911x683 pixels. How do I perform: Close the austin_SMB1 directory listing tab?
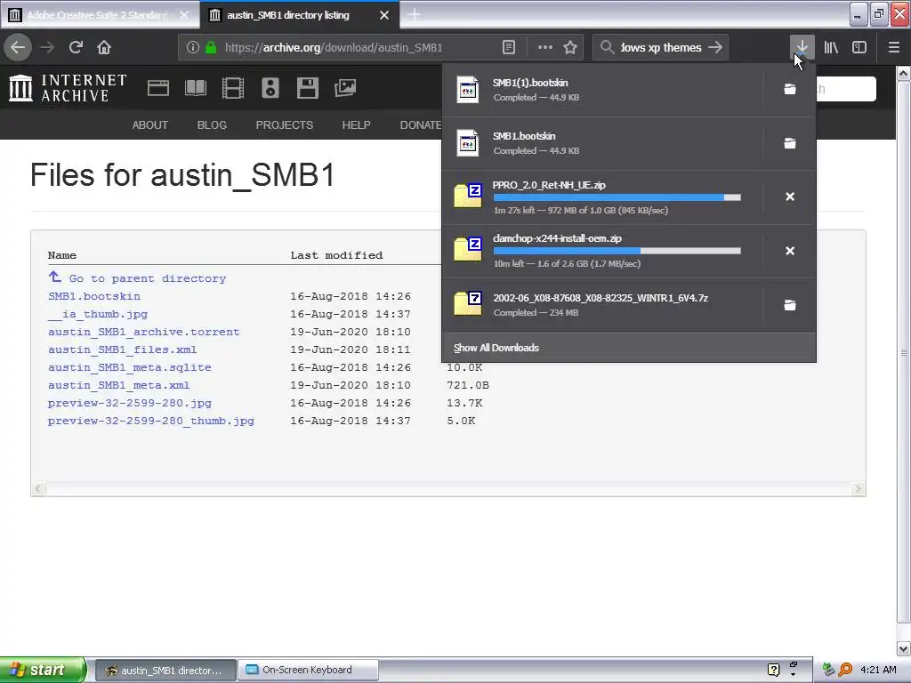click(x=384, y=15)
